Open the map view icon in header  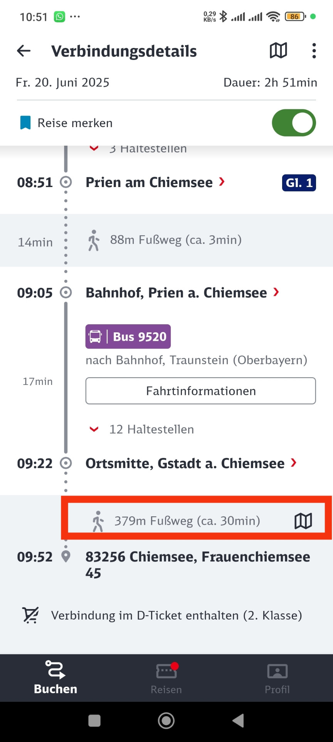[x=278, y=51]
